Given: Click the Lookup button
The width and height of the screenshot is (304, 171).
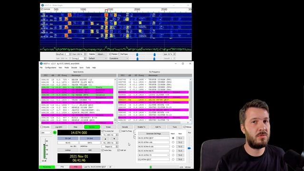Looking at the screenshot, I should [68, 150].
